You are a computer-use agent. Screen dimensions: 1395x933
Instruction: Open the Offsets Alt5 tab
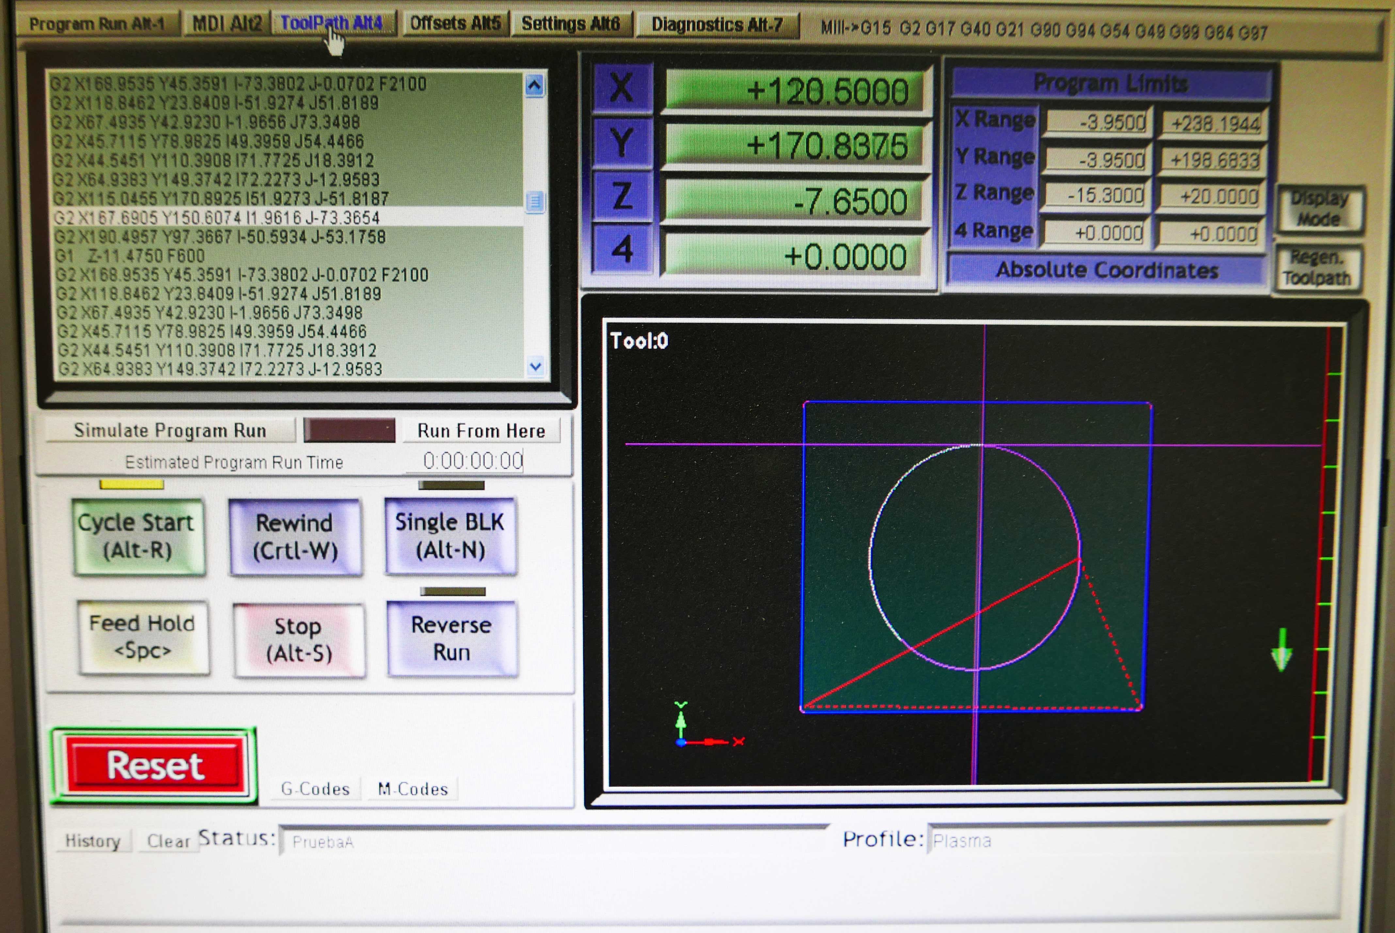tap(456, 24)
